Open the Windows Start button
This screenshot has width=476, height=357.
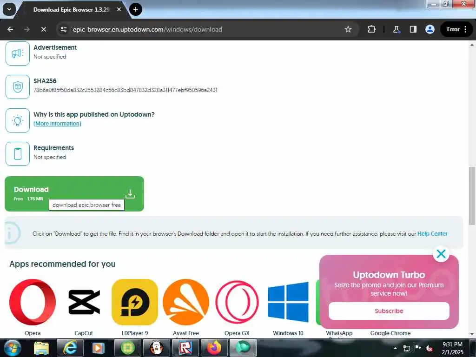12,348
